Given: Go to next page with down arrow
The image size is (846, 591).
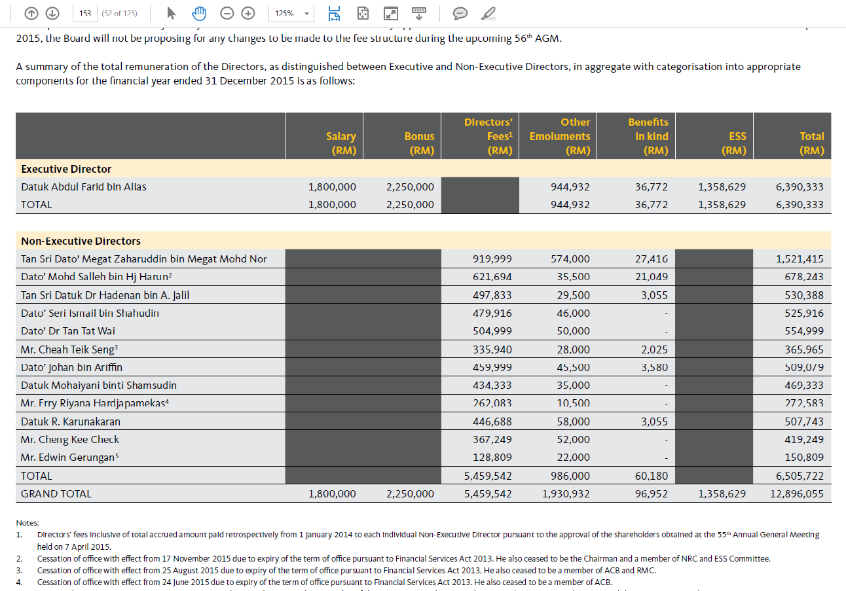Looking at the screenshot, I should (53, 13).
